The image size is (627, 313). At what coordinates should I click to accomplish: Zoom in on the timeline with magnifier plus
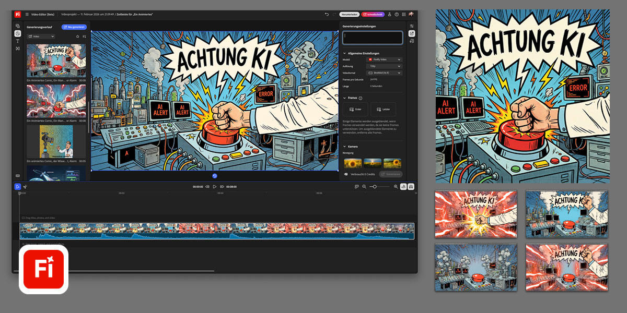pos(396,186)
